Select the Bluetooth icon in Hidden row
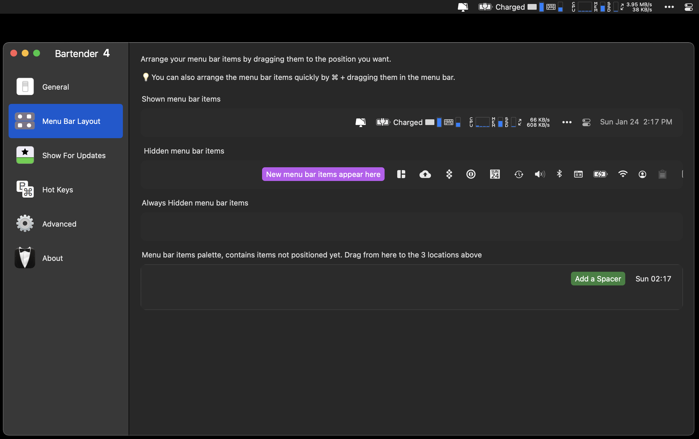Image resolution: width=699 pixels, height=439 pixels. click(559, 174)
